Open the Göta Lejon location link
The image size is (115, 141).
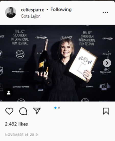[x=31, y=16]
